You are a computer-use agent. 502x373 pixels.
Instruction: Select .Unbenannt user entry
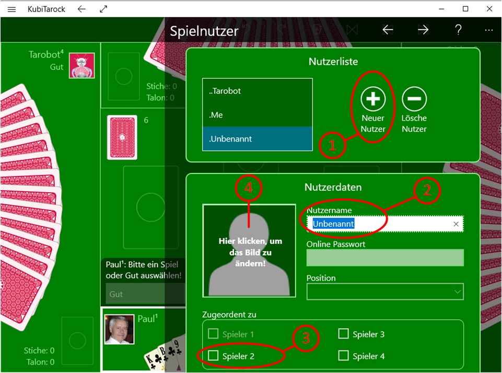(x=257, y=139)
